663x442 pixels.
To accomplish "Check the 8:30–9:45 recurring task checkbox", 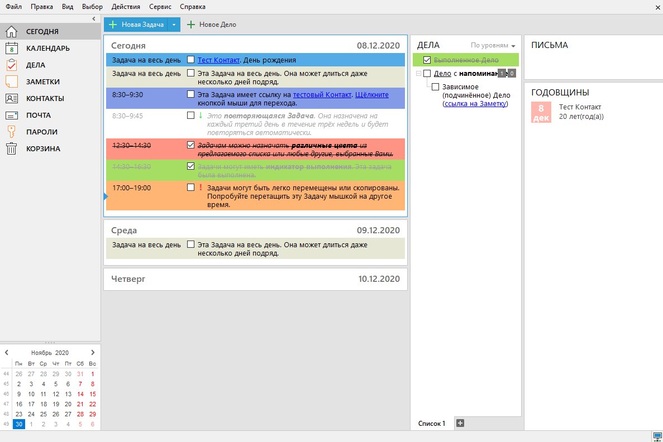I will coord(190,116).
